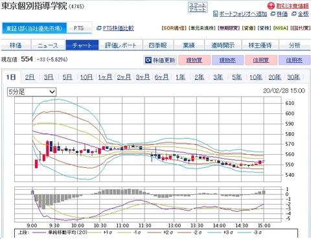This screenshot has width=311, height=239.
Task: Open the 株価 navigation tab
Action: click(16, 45)
